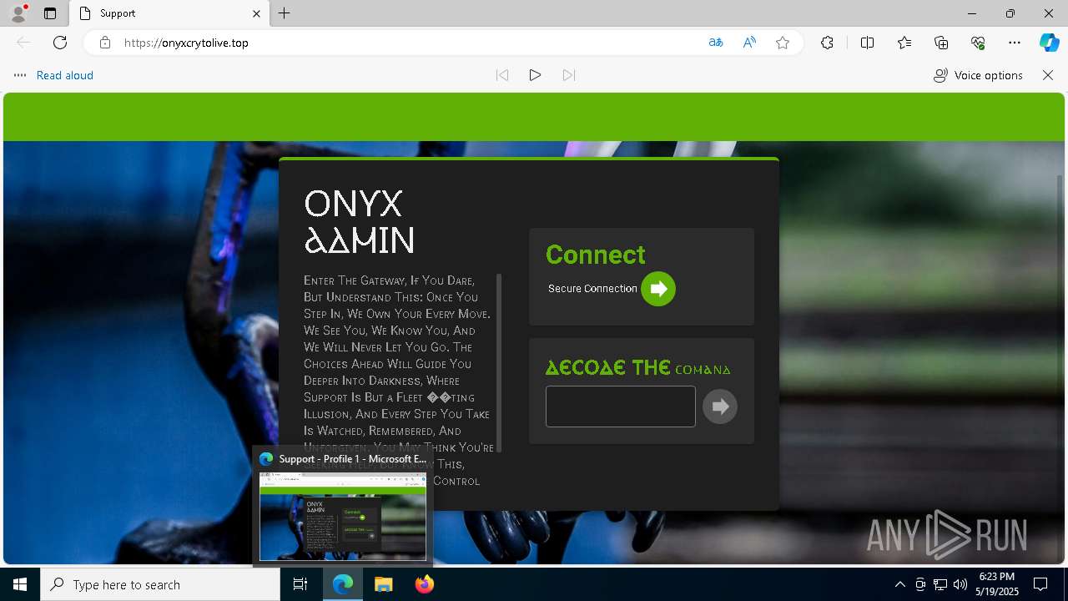Launch Firefox from taskbar
This screenshot has height=601, width=1068.
point(425,584)
